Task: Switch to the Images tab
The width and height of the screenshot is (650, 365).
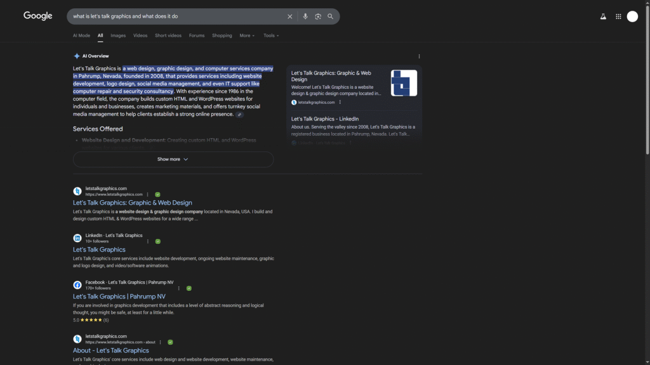Action: (x=118, y=35)
